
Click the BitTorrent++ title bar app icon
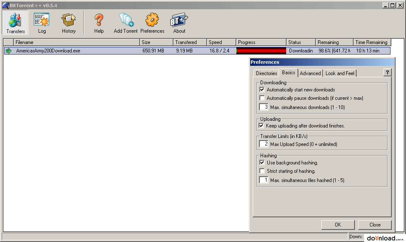pos(6,5)
